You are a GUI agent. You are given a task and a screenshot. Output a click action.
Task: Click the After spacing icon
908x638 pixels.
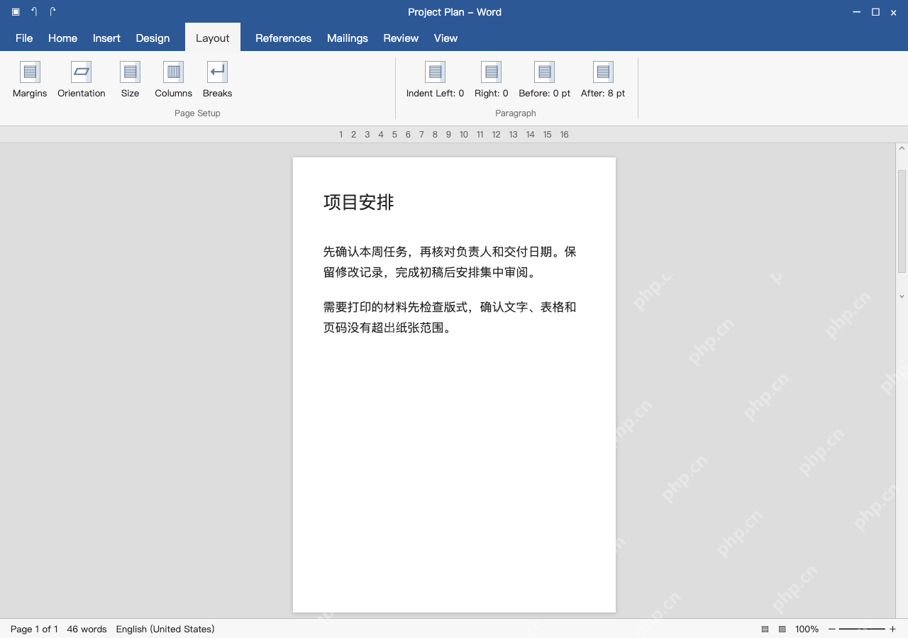(x=603, y=72)
